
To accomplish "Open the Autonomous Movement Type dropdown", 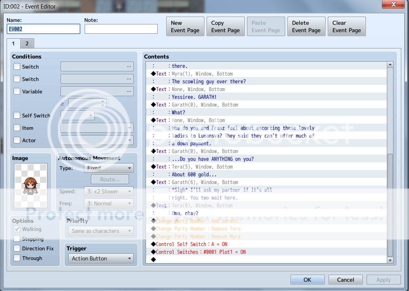I will tap(108, 168).
